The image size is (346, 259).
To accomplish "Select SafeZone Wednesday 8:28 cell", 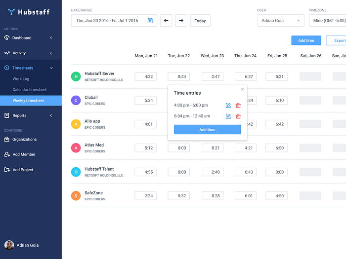I will click(x=212, y=196).
